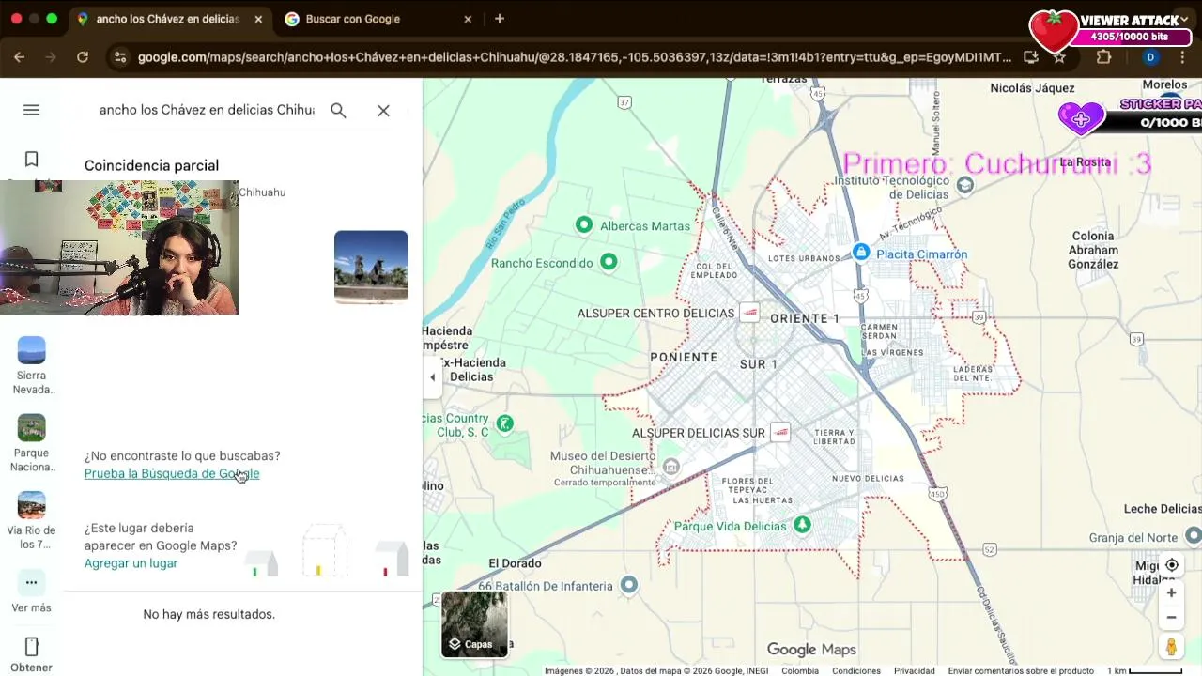
Task: Click site info icon in address bar
Action: click(x=119, y=57)
